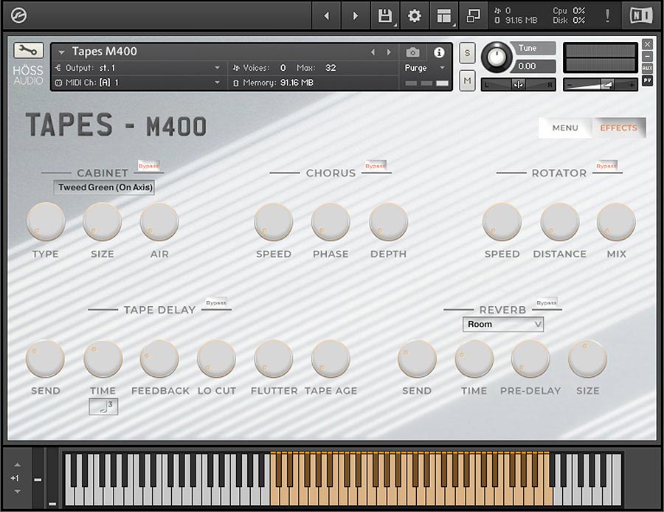Open the Tweed Green cabinet selector

coord(103,187)
